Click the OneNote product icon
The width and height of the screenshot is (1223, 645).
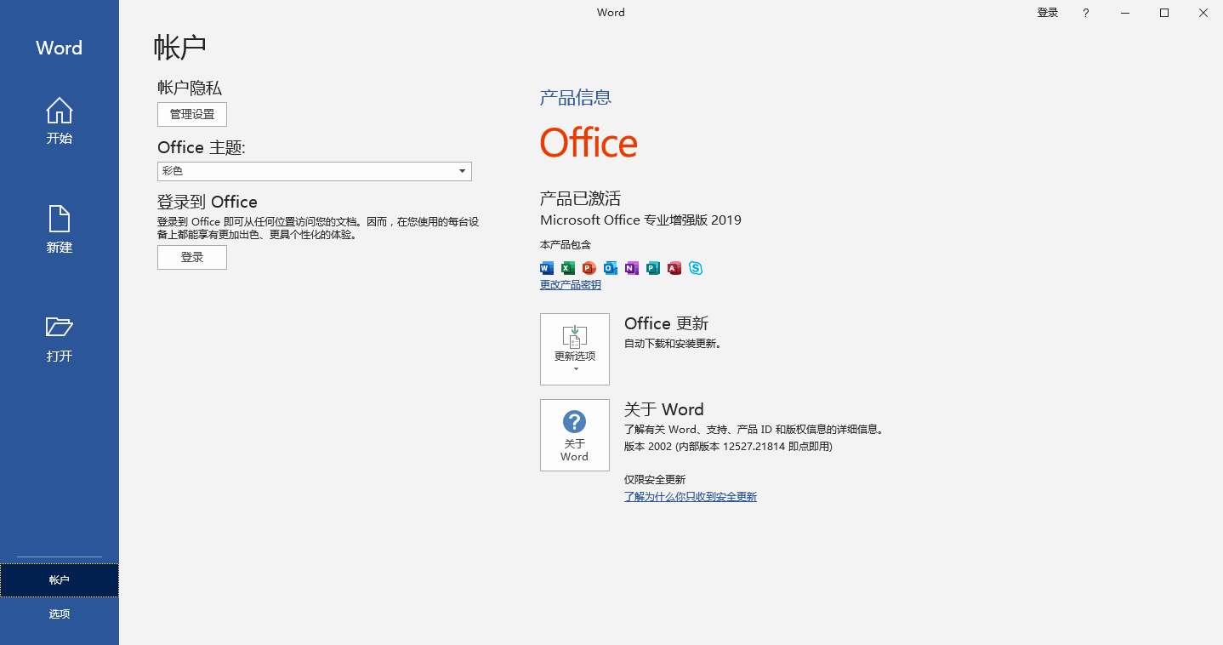pyautogui.click(x=632, y=268)
